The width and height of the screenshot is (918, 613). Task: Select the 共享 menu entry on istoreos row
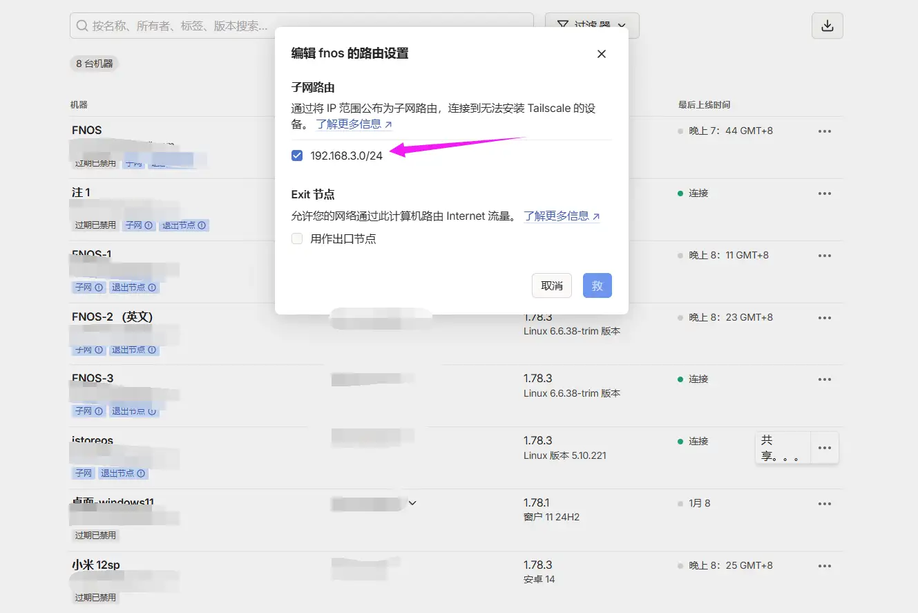coord(780,448)
